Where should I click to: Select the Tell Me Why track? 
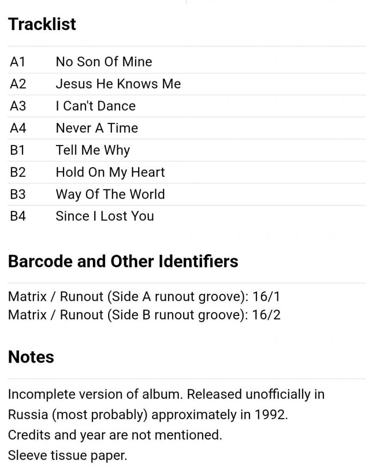[x=92, y=150]
